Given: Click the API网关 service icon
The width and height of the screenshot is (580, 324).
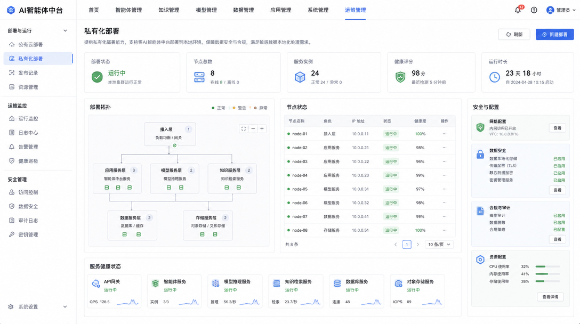Looking at the screenshot, I should coord(96,283).
